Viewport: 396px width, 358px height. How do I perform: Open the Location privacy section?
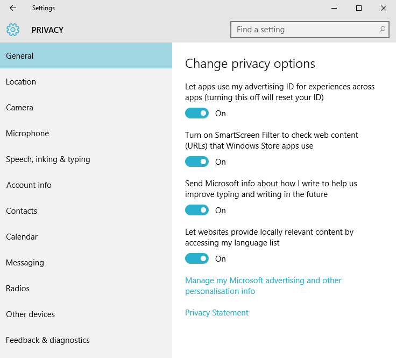point(86,82)
